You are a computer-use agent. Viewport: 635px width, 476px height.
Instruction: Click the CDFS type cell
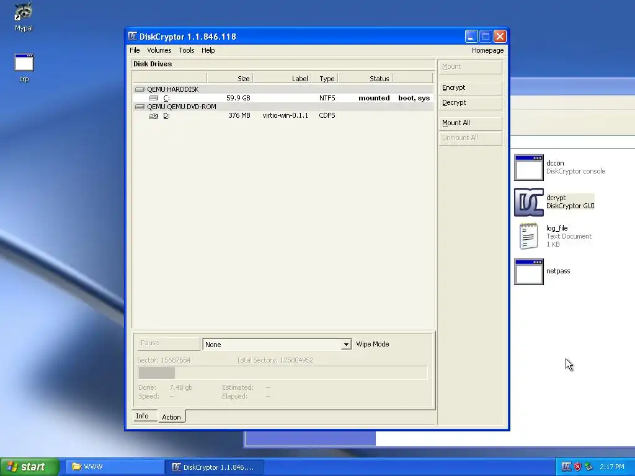pyautogui.click(x=327, y=115)
